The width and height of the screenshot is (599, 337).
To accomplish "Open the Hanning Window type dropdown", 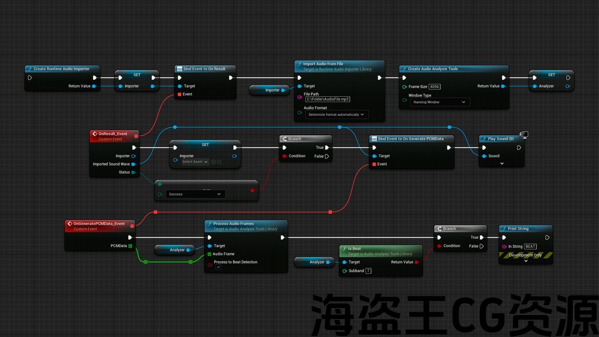I will coord(439,102).
